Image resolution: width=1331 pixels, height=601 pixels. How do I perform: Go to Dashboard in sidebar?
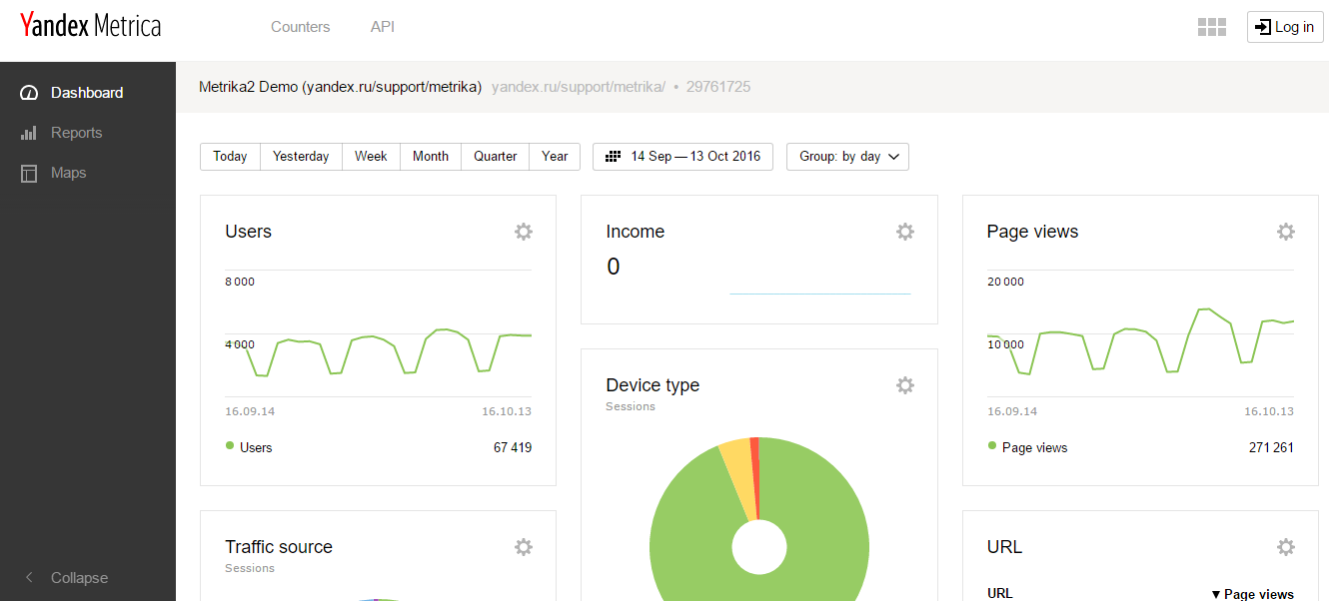(87, 93)
